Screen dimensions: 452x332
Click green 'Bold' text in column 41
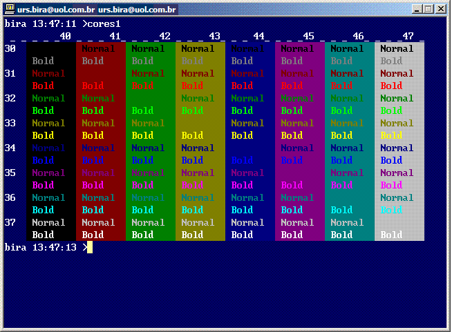[93, 110]
